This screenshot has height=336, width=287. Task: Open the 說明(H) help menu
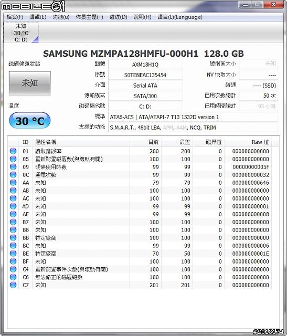point(142,17)
